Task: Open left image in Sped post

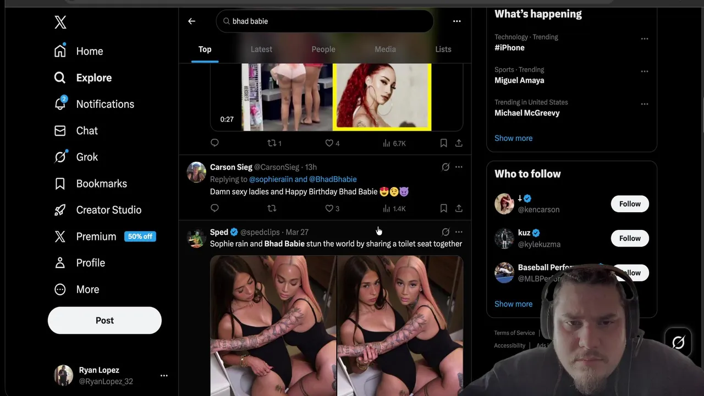Action: coord(273,326)
